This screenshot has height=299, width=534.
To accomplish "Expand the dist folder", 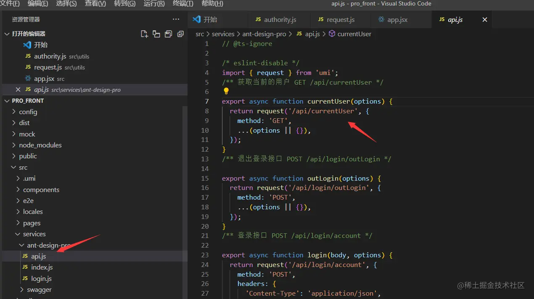I will click(14, 123).
